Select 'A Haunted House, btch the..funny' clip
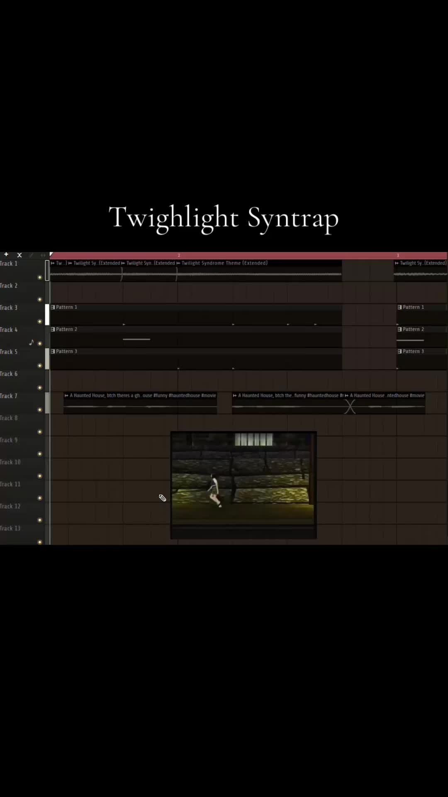Image resolution: width=448 pixels, height=797 pixels. click(288, 403)
